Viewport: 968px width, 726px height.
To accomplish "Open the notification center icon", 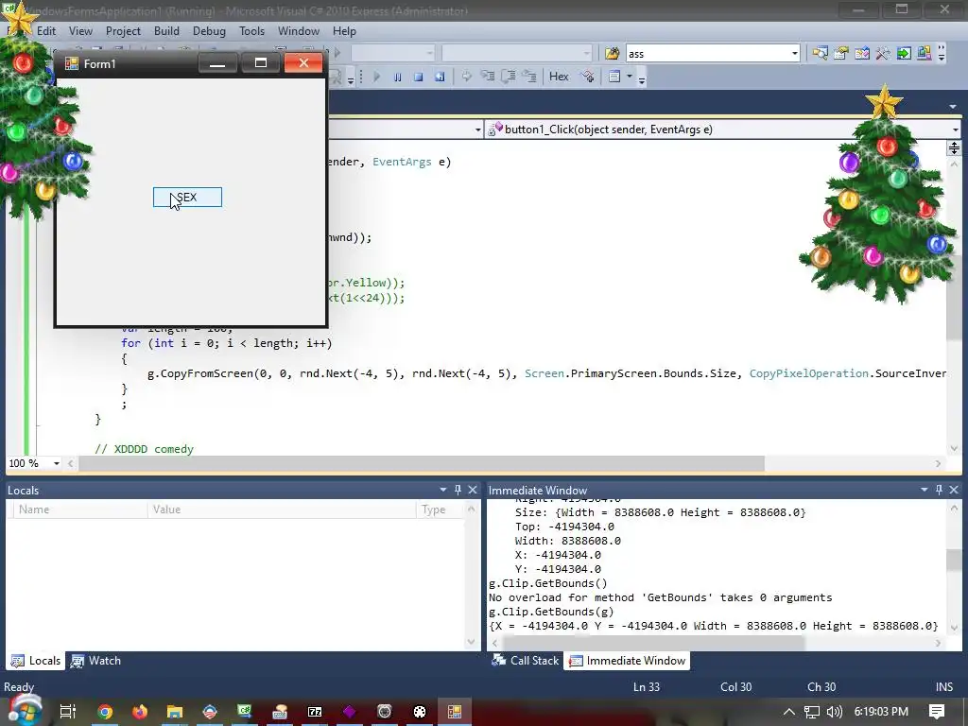I will [937, 712].
